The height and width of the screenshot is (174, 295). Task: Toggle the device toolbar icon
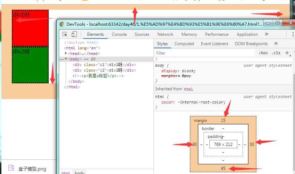tap(74, 34)
